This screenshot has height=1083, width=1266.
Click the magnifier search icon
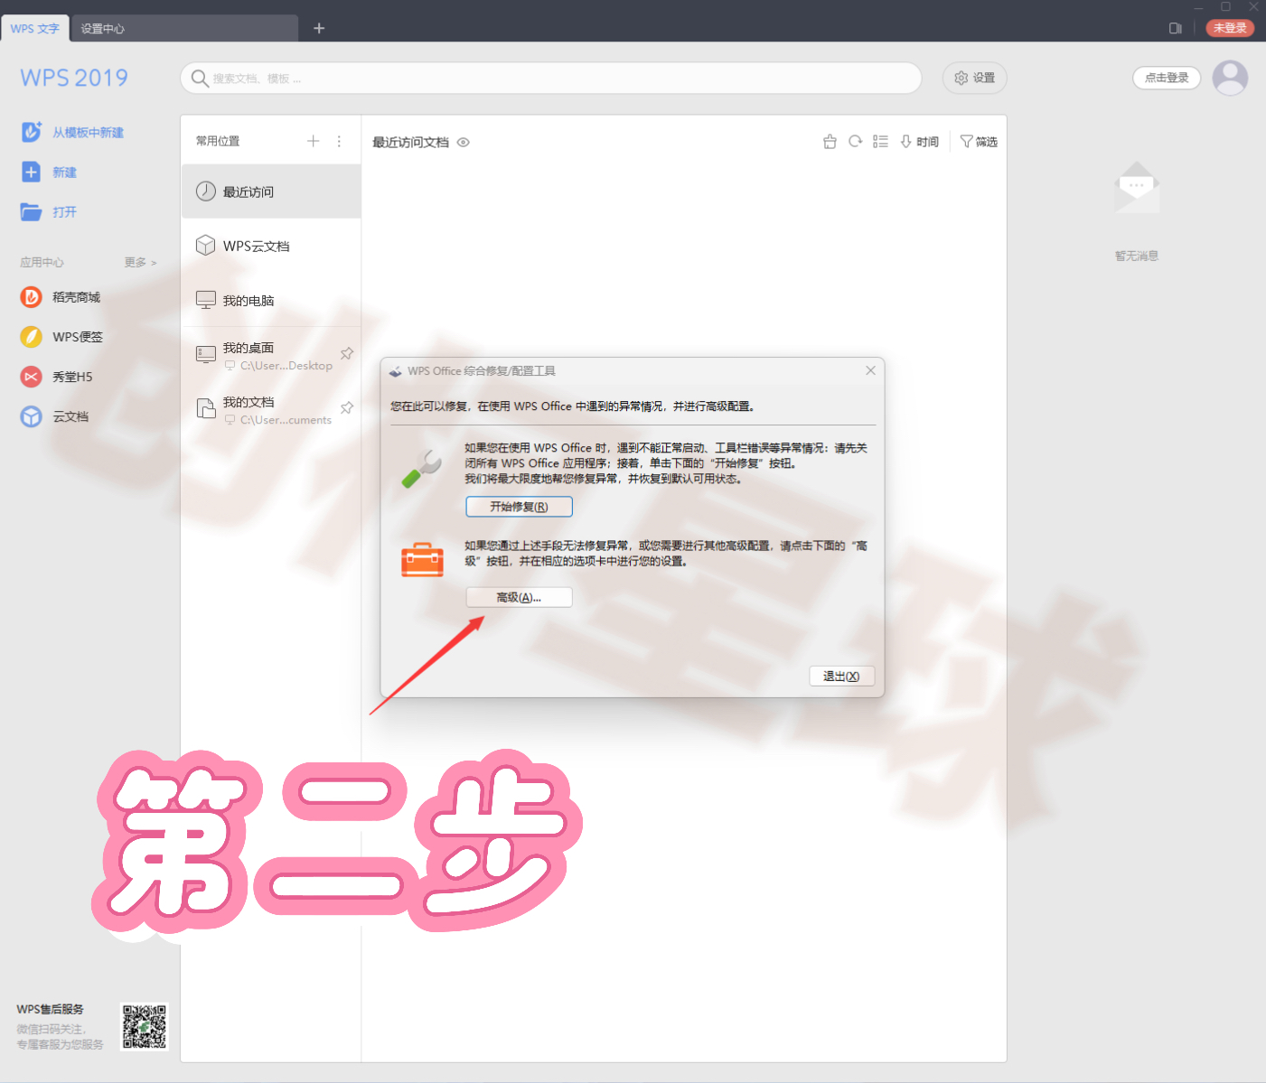coord(200,78)
